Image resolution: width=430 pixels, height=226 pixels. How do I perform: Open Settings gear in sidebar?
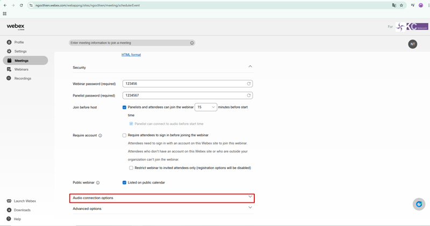point(9,51)
